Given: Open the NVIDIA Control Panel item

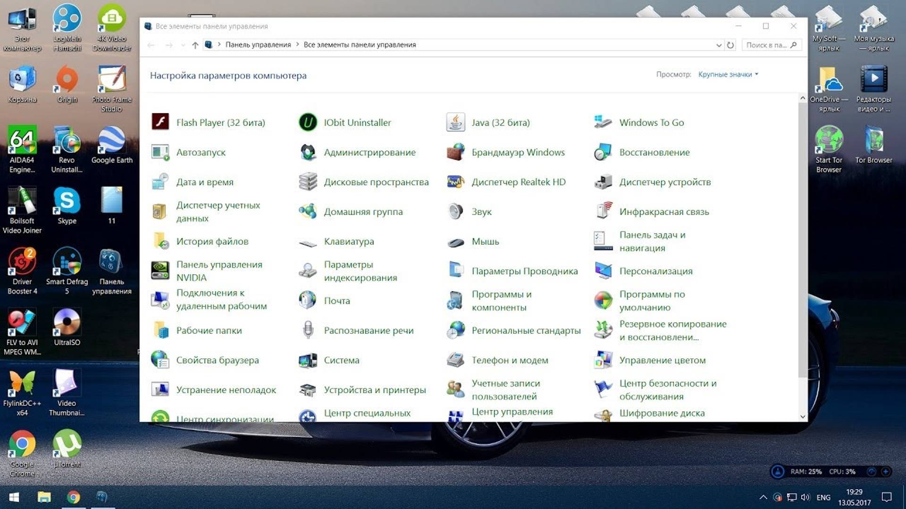Looking at the screenshot, I should pyautogui.click(x=219, y=271).
